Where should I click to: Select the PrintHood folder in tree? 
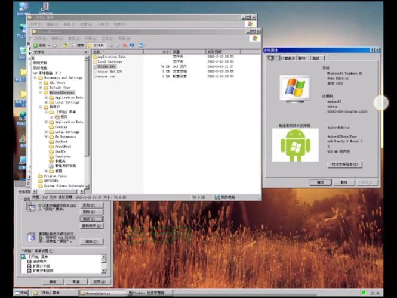tap(63, 147)
